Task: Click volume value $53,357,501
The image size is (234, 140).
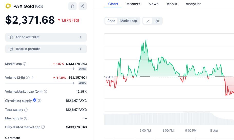Action: point(78,78)
